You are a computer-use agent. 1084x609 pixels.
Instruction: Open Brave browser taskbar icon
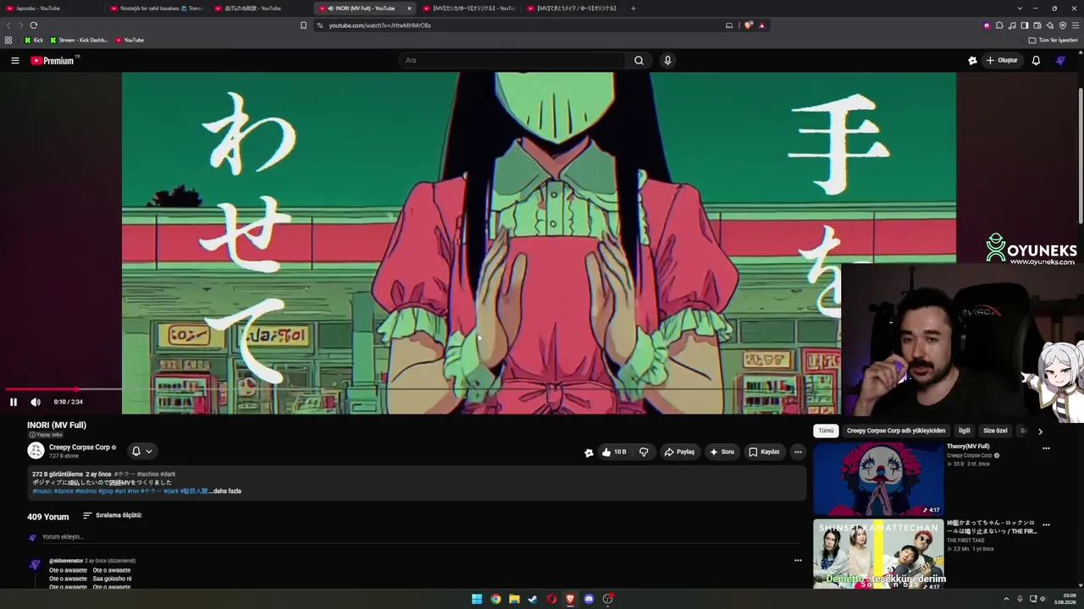click(570, 599)
